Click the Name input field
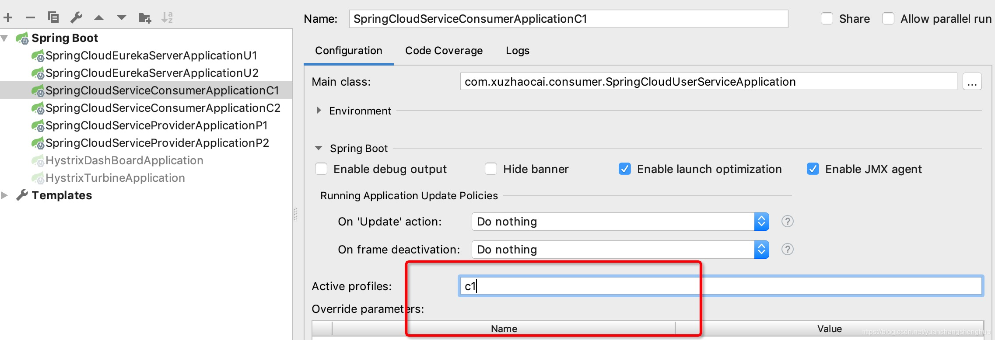Screen dimensions: 995x340 tap(568, 19)
